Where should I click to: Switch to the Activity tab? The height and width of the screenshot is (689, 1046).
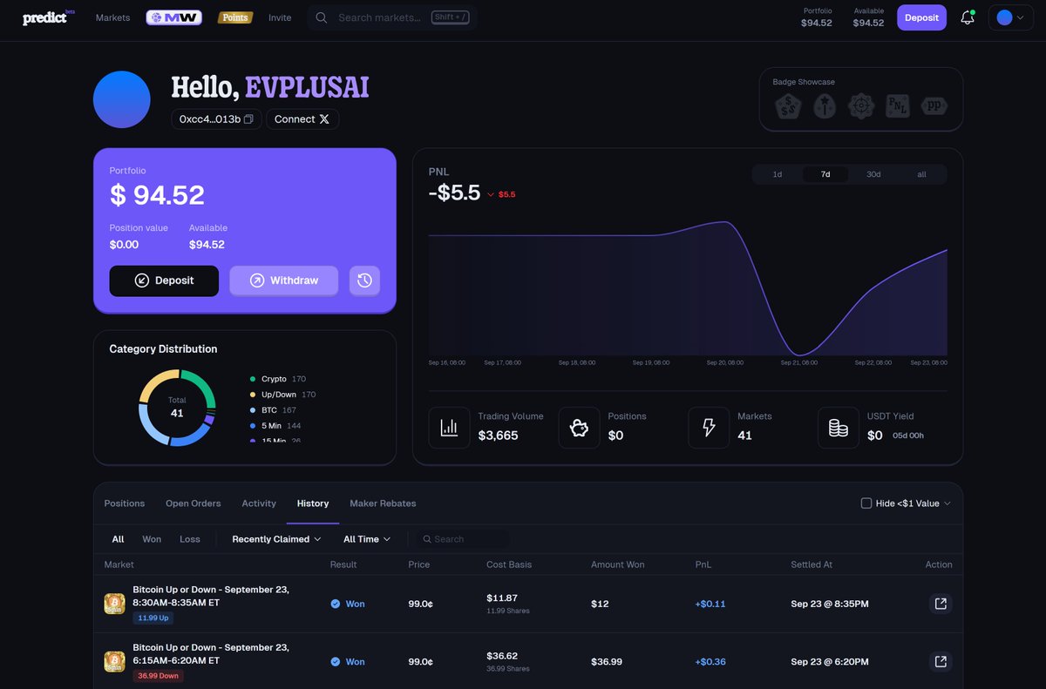(x=259, y=503)
